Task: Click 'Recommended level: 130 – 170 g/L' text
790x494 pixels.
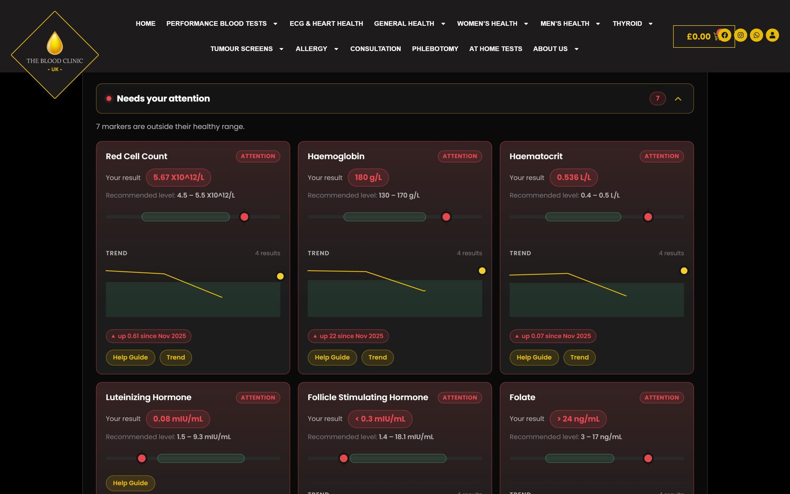Action: click(x=364, y=195)
